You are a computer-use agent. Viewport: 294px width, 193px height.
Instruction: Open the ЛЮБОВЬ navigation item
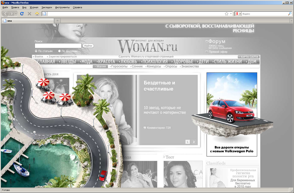pos(128,62)
